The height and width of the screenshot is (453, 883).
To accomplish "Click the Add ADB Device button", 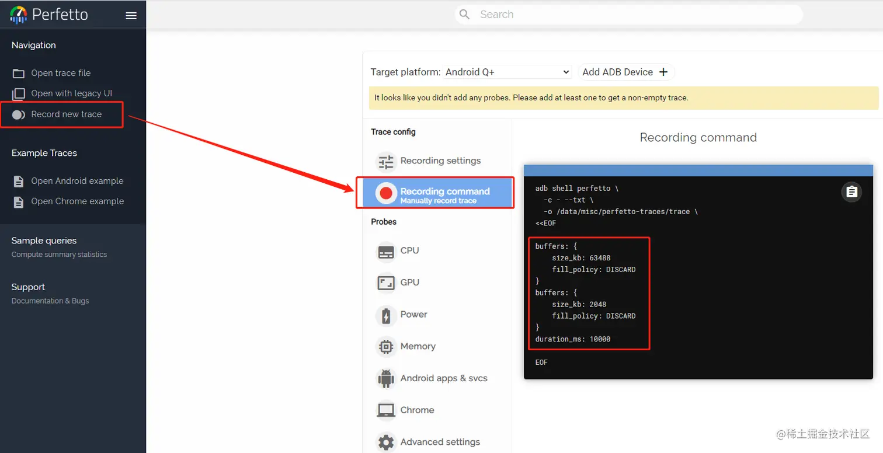I will coord(625,72).
